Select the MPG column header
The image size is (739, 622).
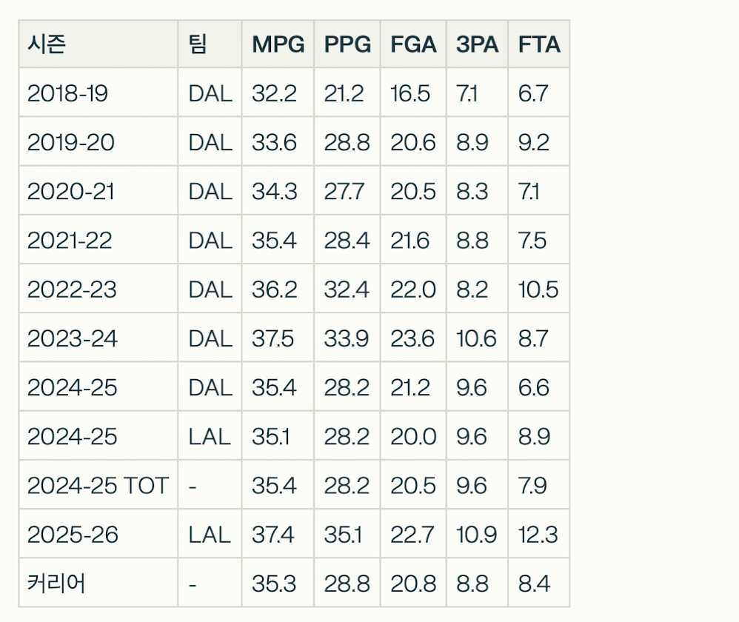[278, 44]
